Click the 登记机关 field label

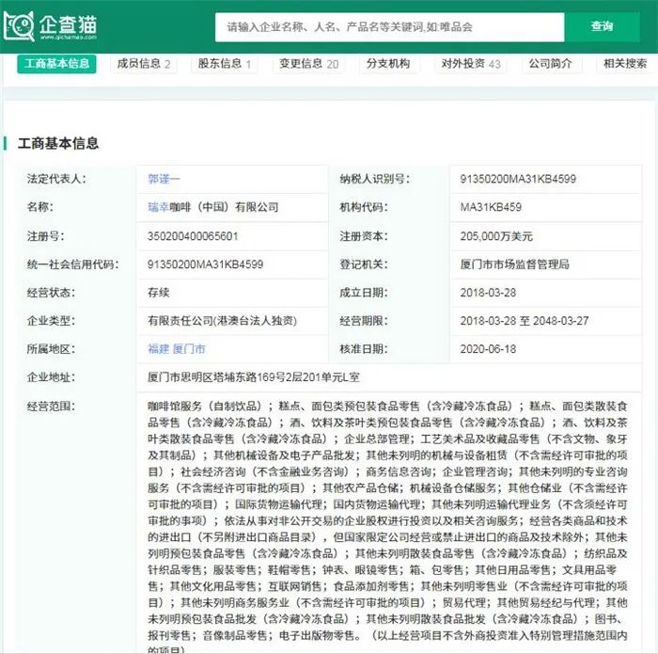364,264
